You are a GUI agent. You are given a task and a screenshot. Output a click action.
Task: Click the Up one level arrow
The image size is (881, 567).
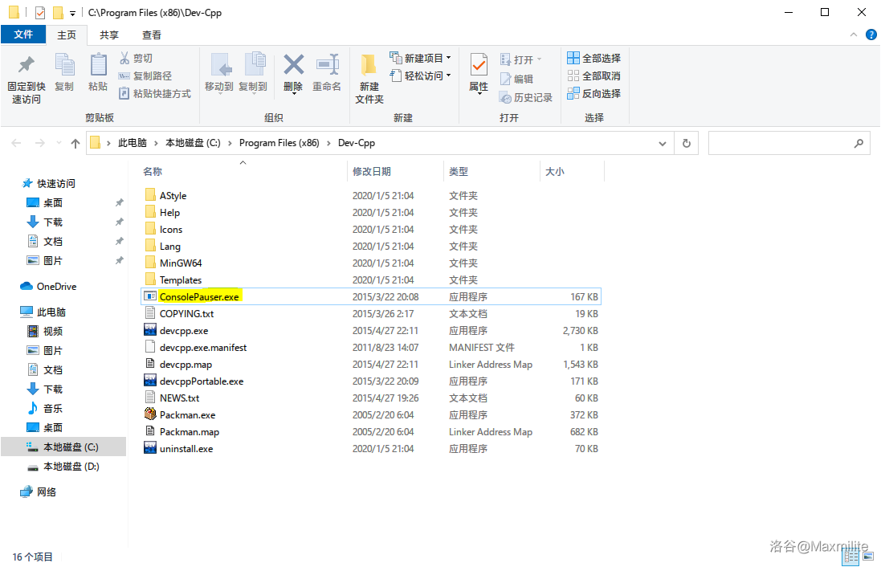click(75, 143)
